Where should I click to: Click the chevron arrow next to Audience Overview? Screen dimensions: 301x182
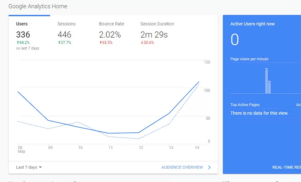[x=209, y=167]
